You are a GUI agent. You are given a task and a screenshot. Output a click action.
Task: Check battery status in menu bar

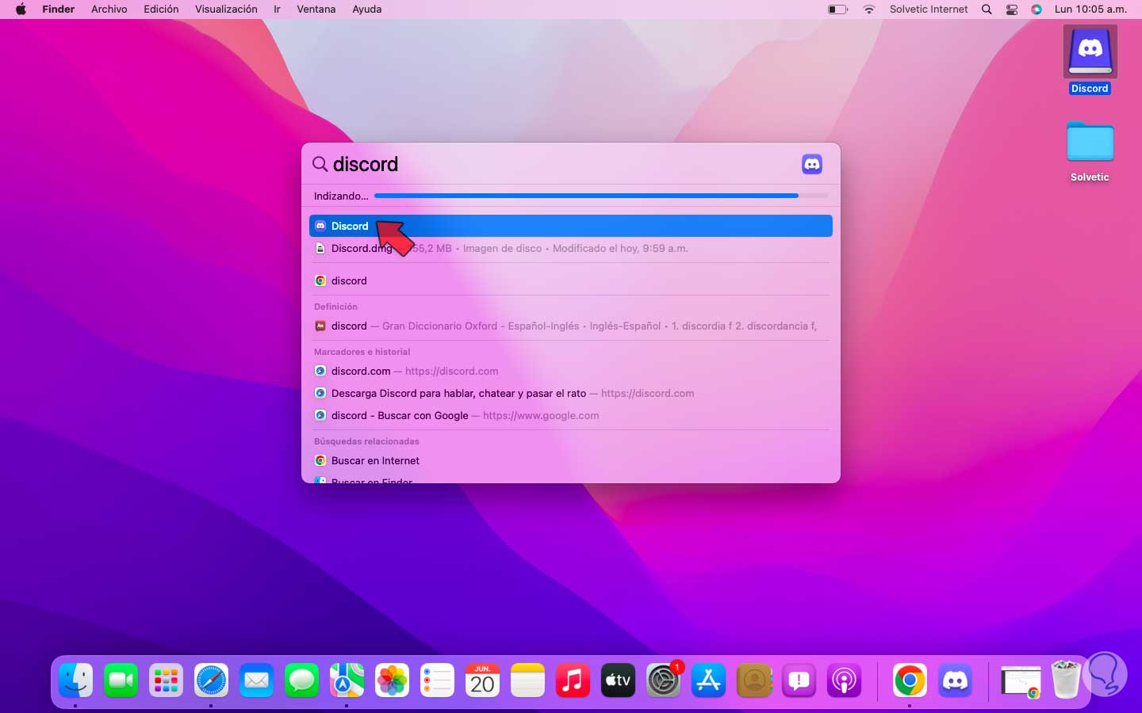point(837,10)
